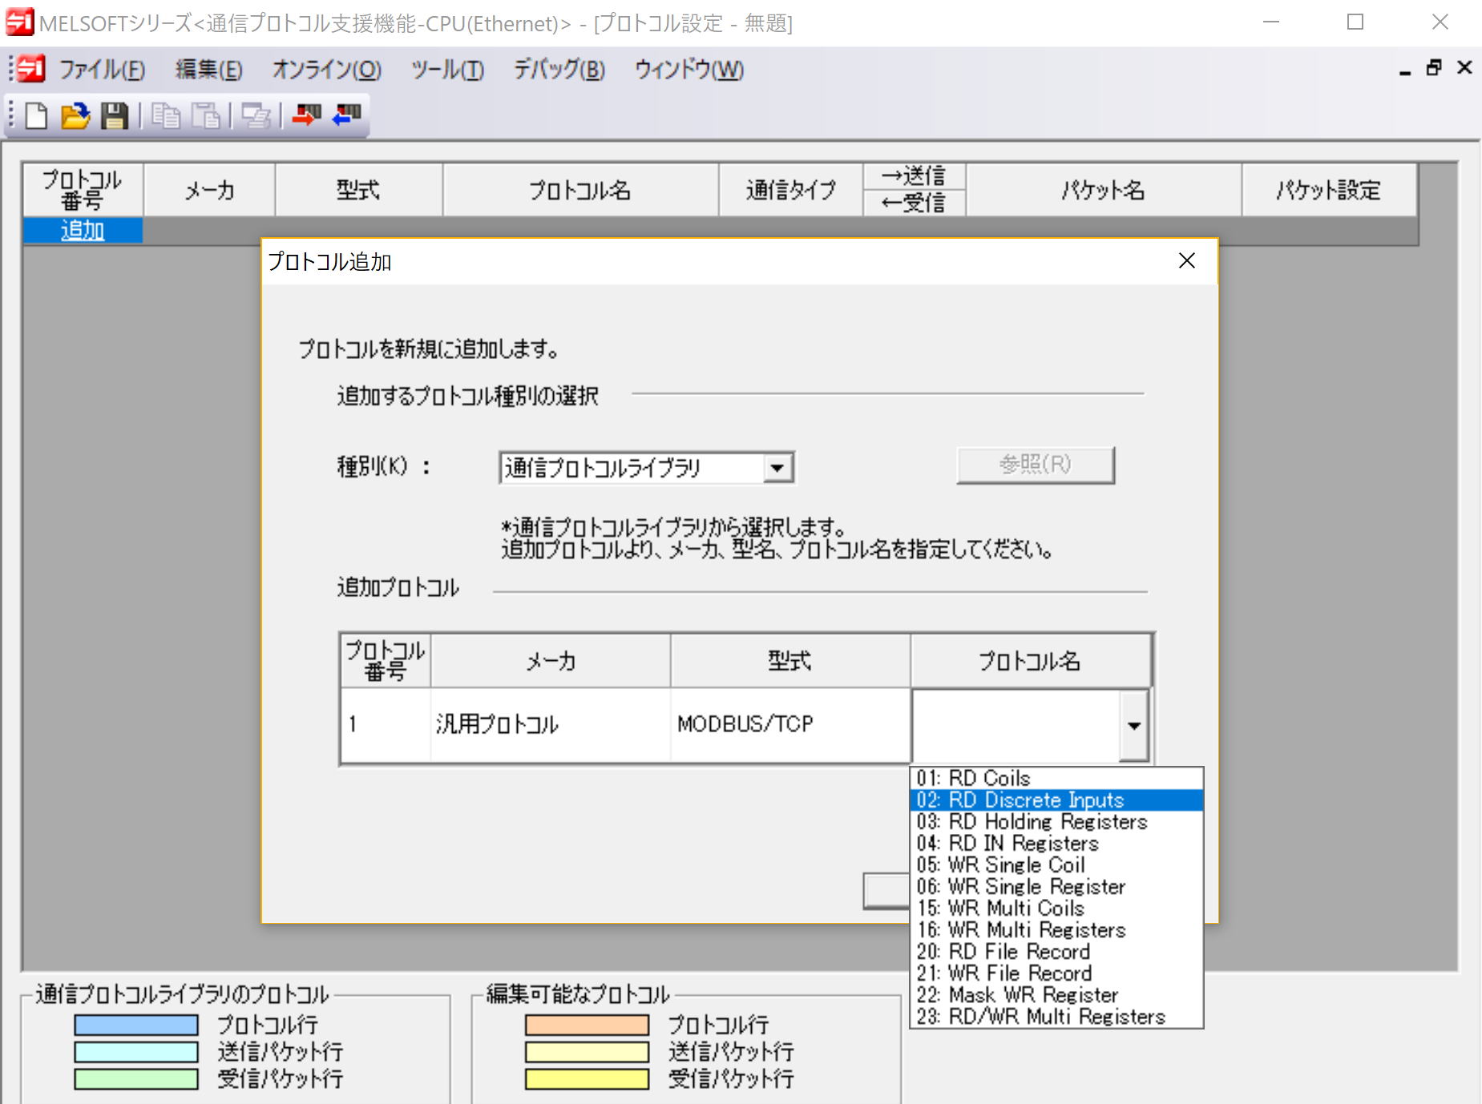Click the orange editable プロトコル行 swatch
Viewport: 1482px width, 1104px height.
[x=587, y=1025]
